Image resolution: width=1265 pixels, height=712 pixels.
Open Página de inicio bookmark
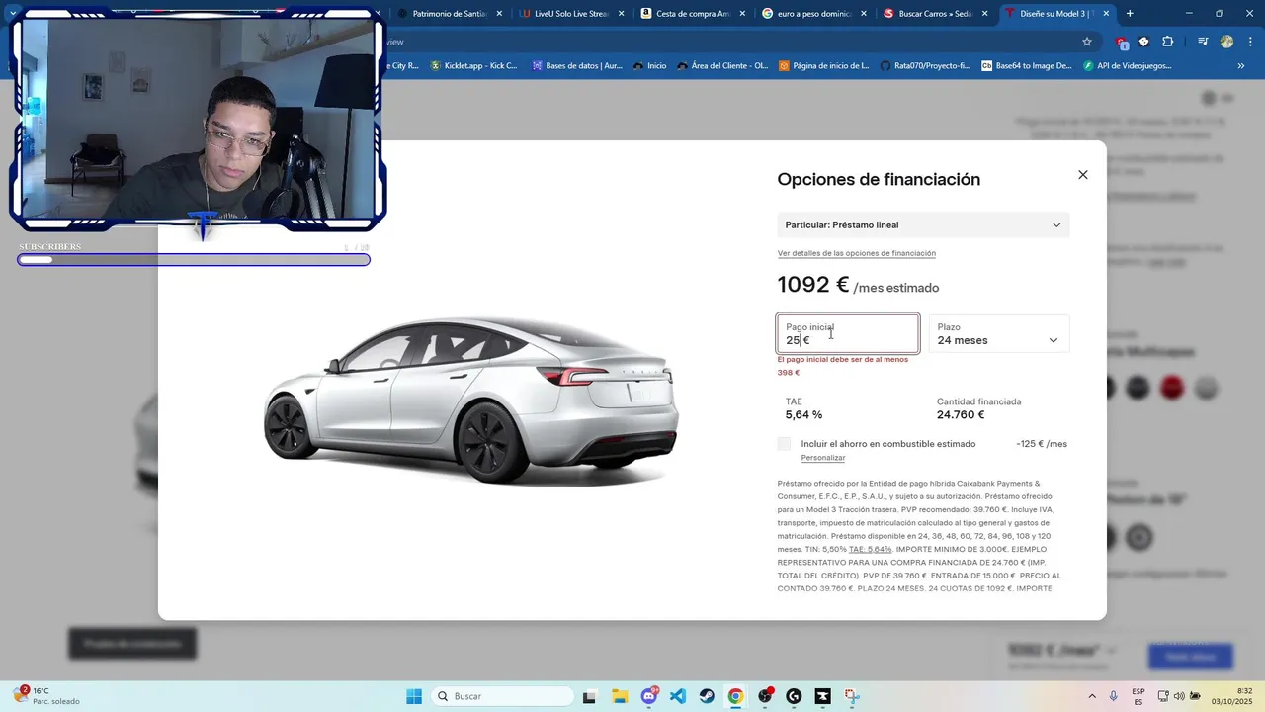pos(824,66)
